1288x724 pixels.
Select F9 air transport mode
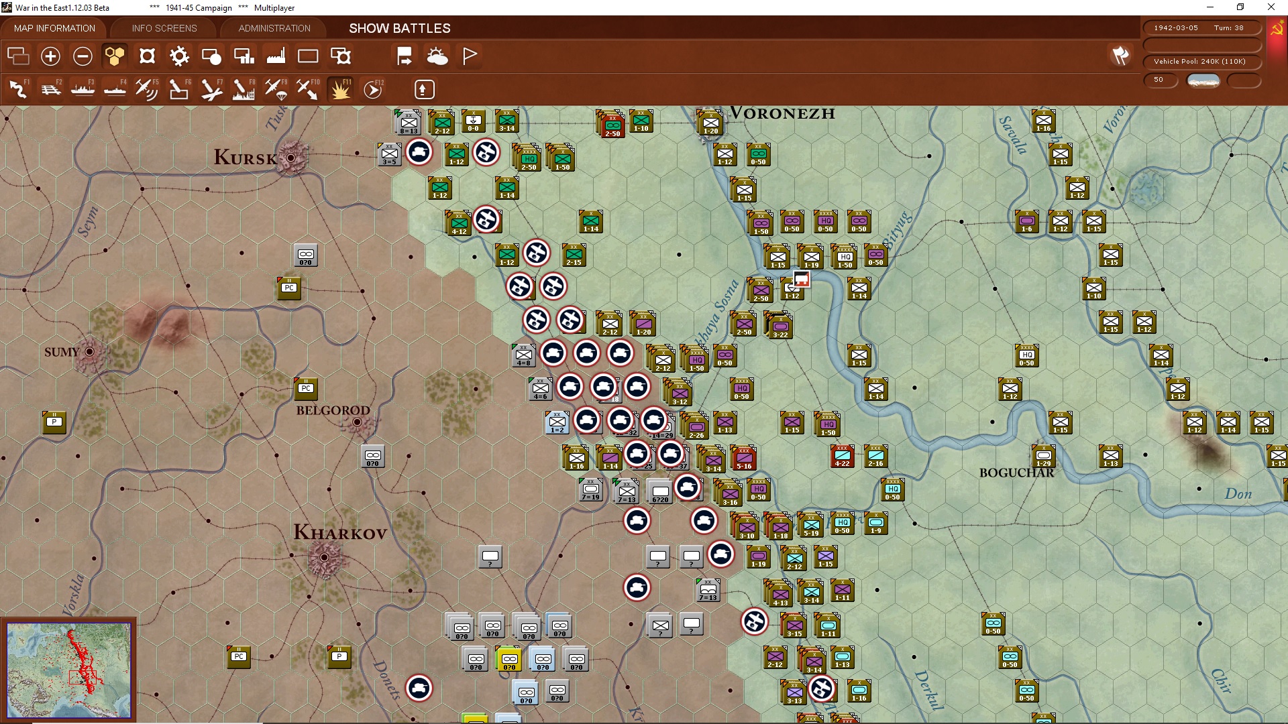(x=276, y=89)
